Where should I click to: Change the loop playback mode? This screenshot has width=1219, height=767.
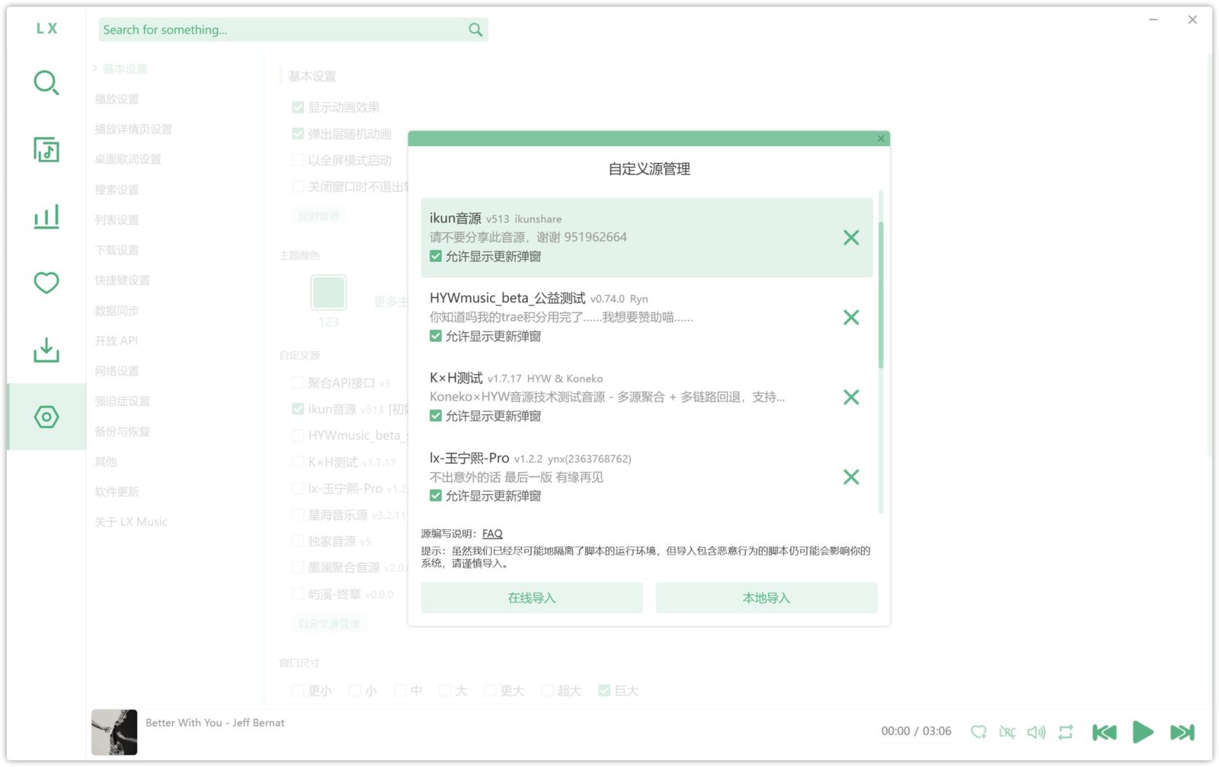(x=1066, y=732)
